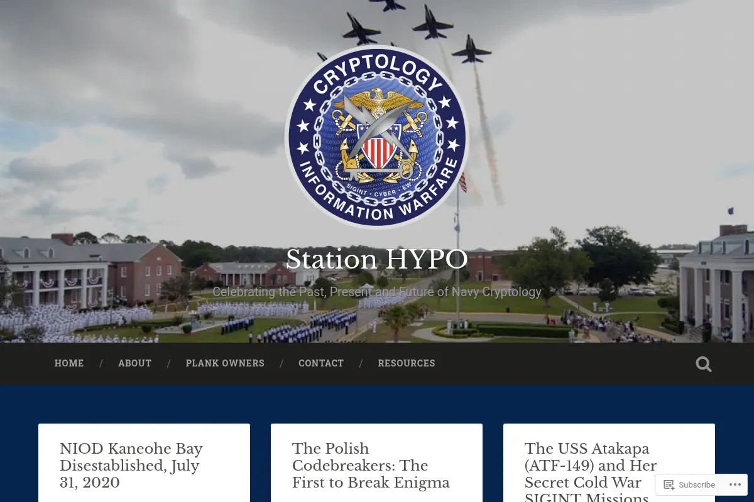
Task: Click the Cryptology Information Warfare logo
Action: [x=377, y=137]
